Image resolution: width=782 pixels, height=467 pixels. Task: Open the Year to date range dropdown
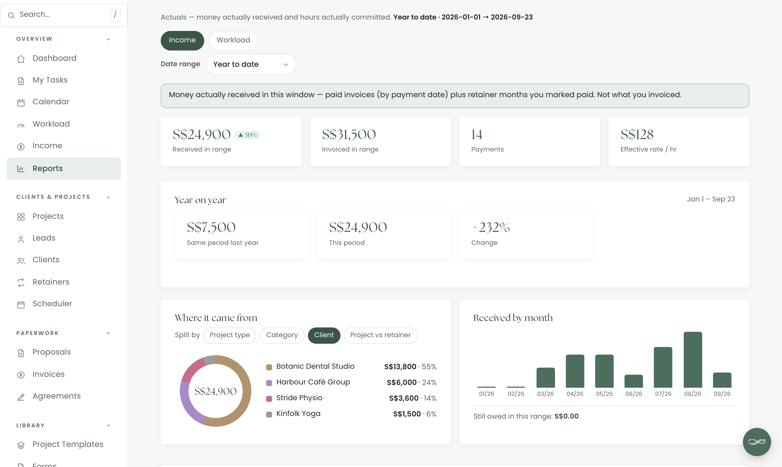pyautogui.click(x=251, y=64)
